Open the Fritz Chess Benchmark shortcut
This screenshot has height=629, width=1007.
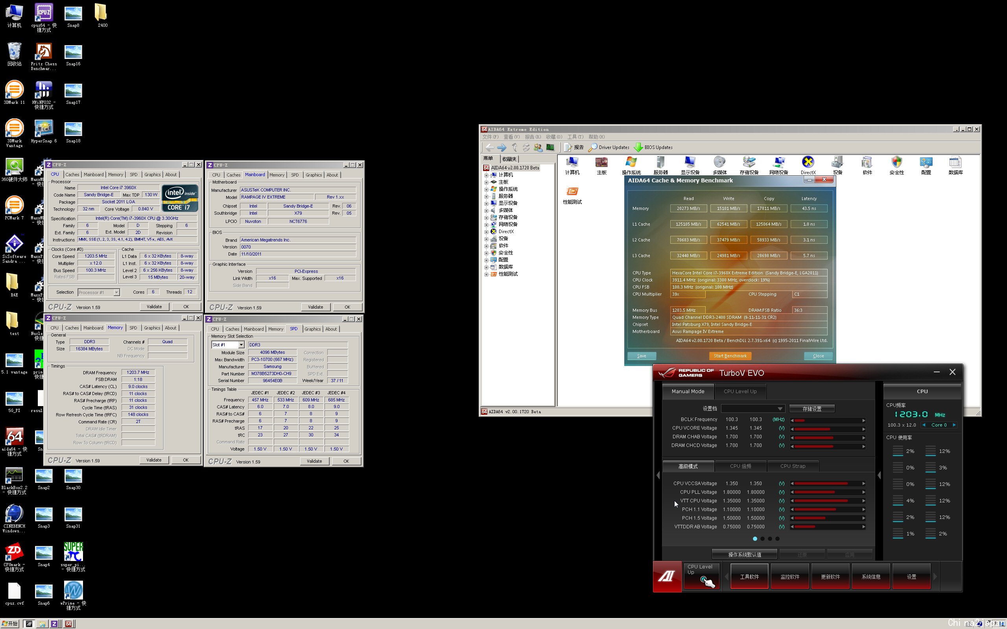click(x=44, y=57)
